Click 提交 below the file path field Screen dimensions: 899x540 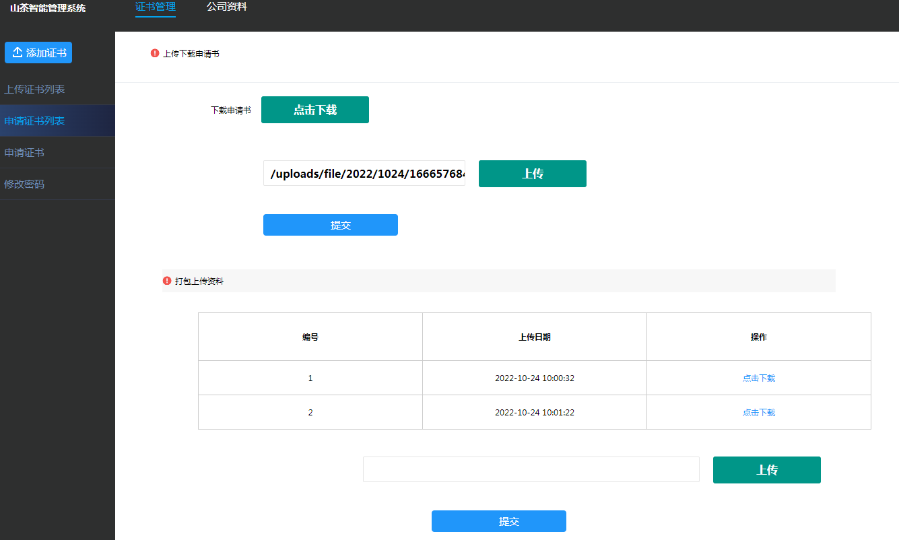[x=330, y=225]
